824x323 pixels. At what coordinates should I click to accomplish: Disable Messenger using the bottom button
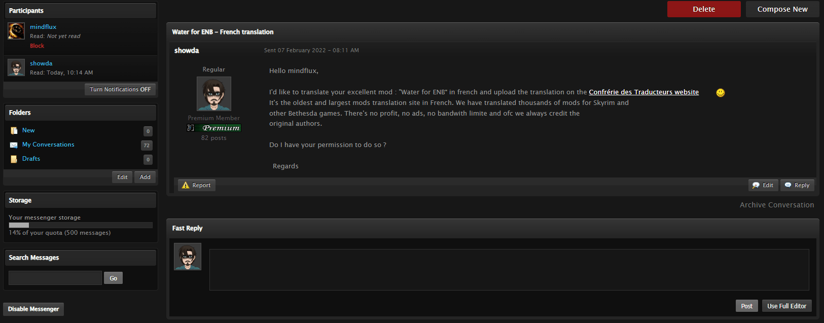pyautogui.click(x=33, y=309)
